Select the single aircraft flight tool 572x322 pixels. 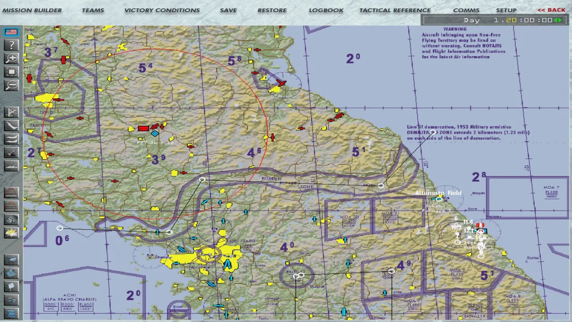[x=11, y=125]
